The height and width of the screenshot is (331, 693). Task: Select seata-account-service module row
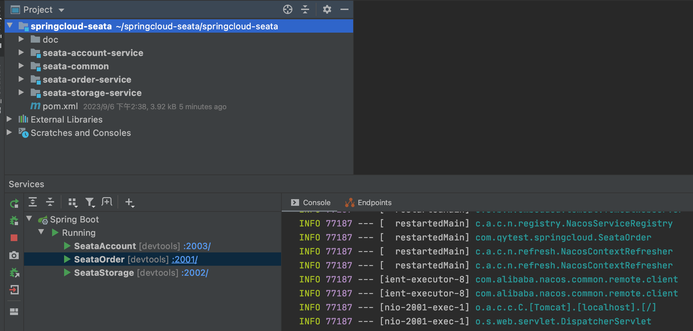point(179,53)
